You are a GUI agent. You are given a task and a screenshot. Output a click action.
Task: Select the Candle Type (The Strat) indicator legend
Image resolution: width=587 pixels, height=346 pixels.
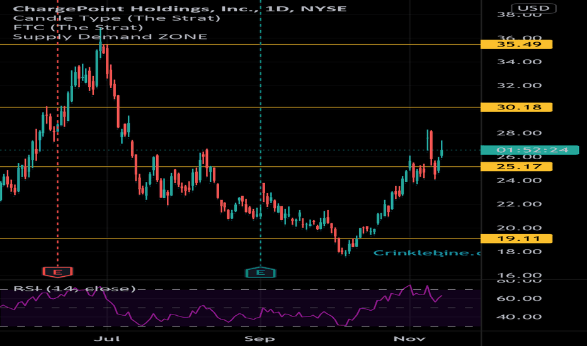(117, 18)
